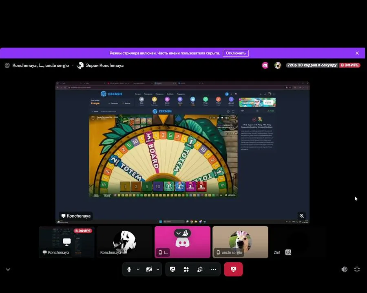
Task: Click the zoom magnifier on the stream
Action: (x=302, y=216)
